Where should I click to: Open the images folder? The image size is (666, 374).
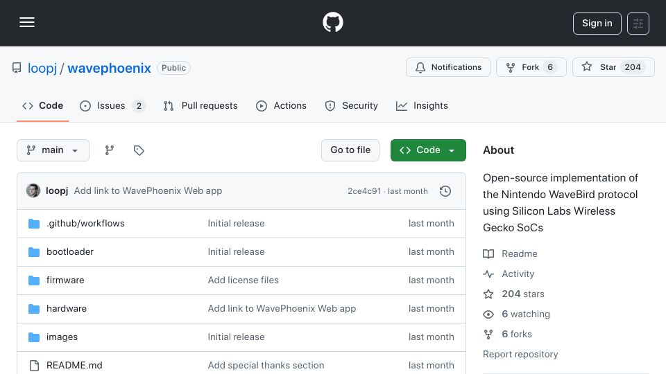pyautogui.click(x=62, y=337)
